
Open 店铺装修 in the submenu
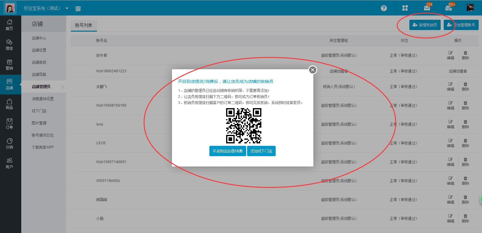click(x=39, y=62)
